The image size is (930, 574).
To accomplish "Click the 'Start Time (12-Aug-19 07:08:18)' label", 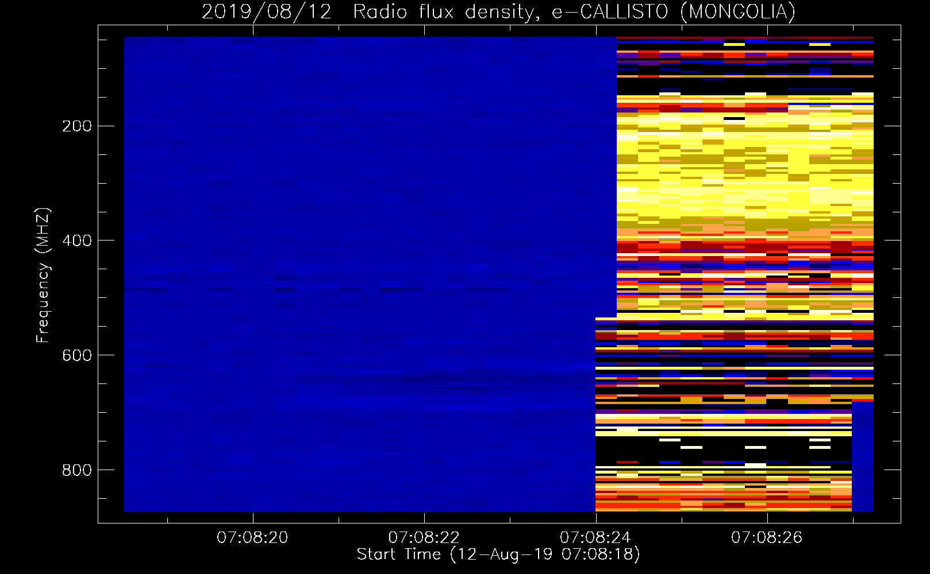I will [498, 554].
